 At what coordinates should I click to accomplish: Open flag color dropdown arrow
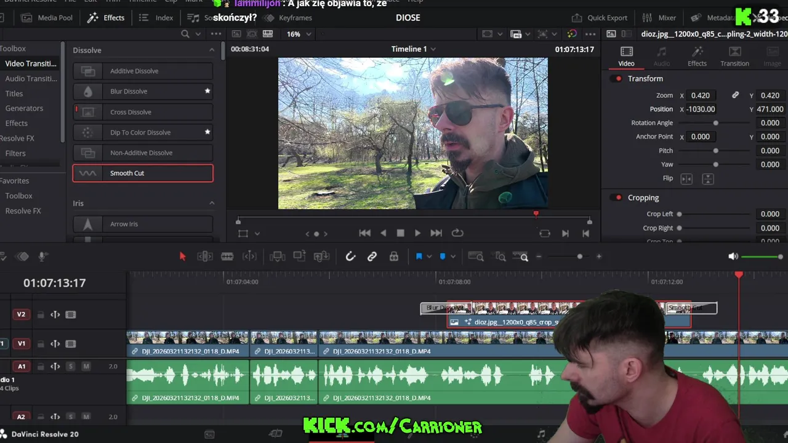point(429,257)
